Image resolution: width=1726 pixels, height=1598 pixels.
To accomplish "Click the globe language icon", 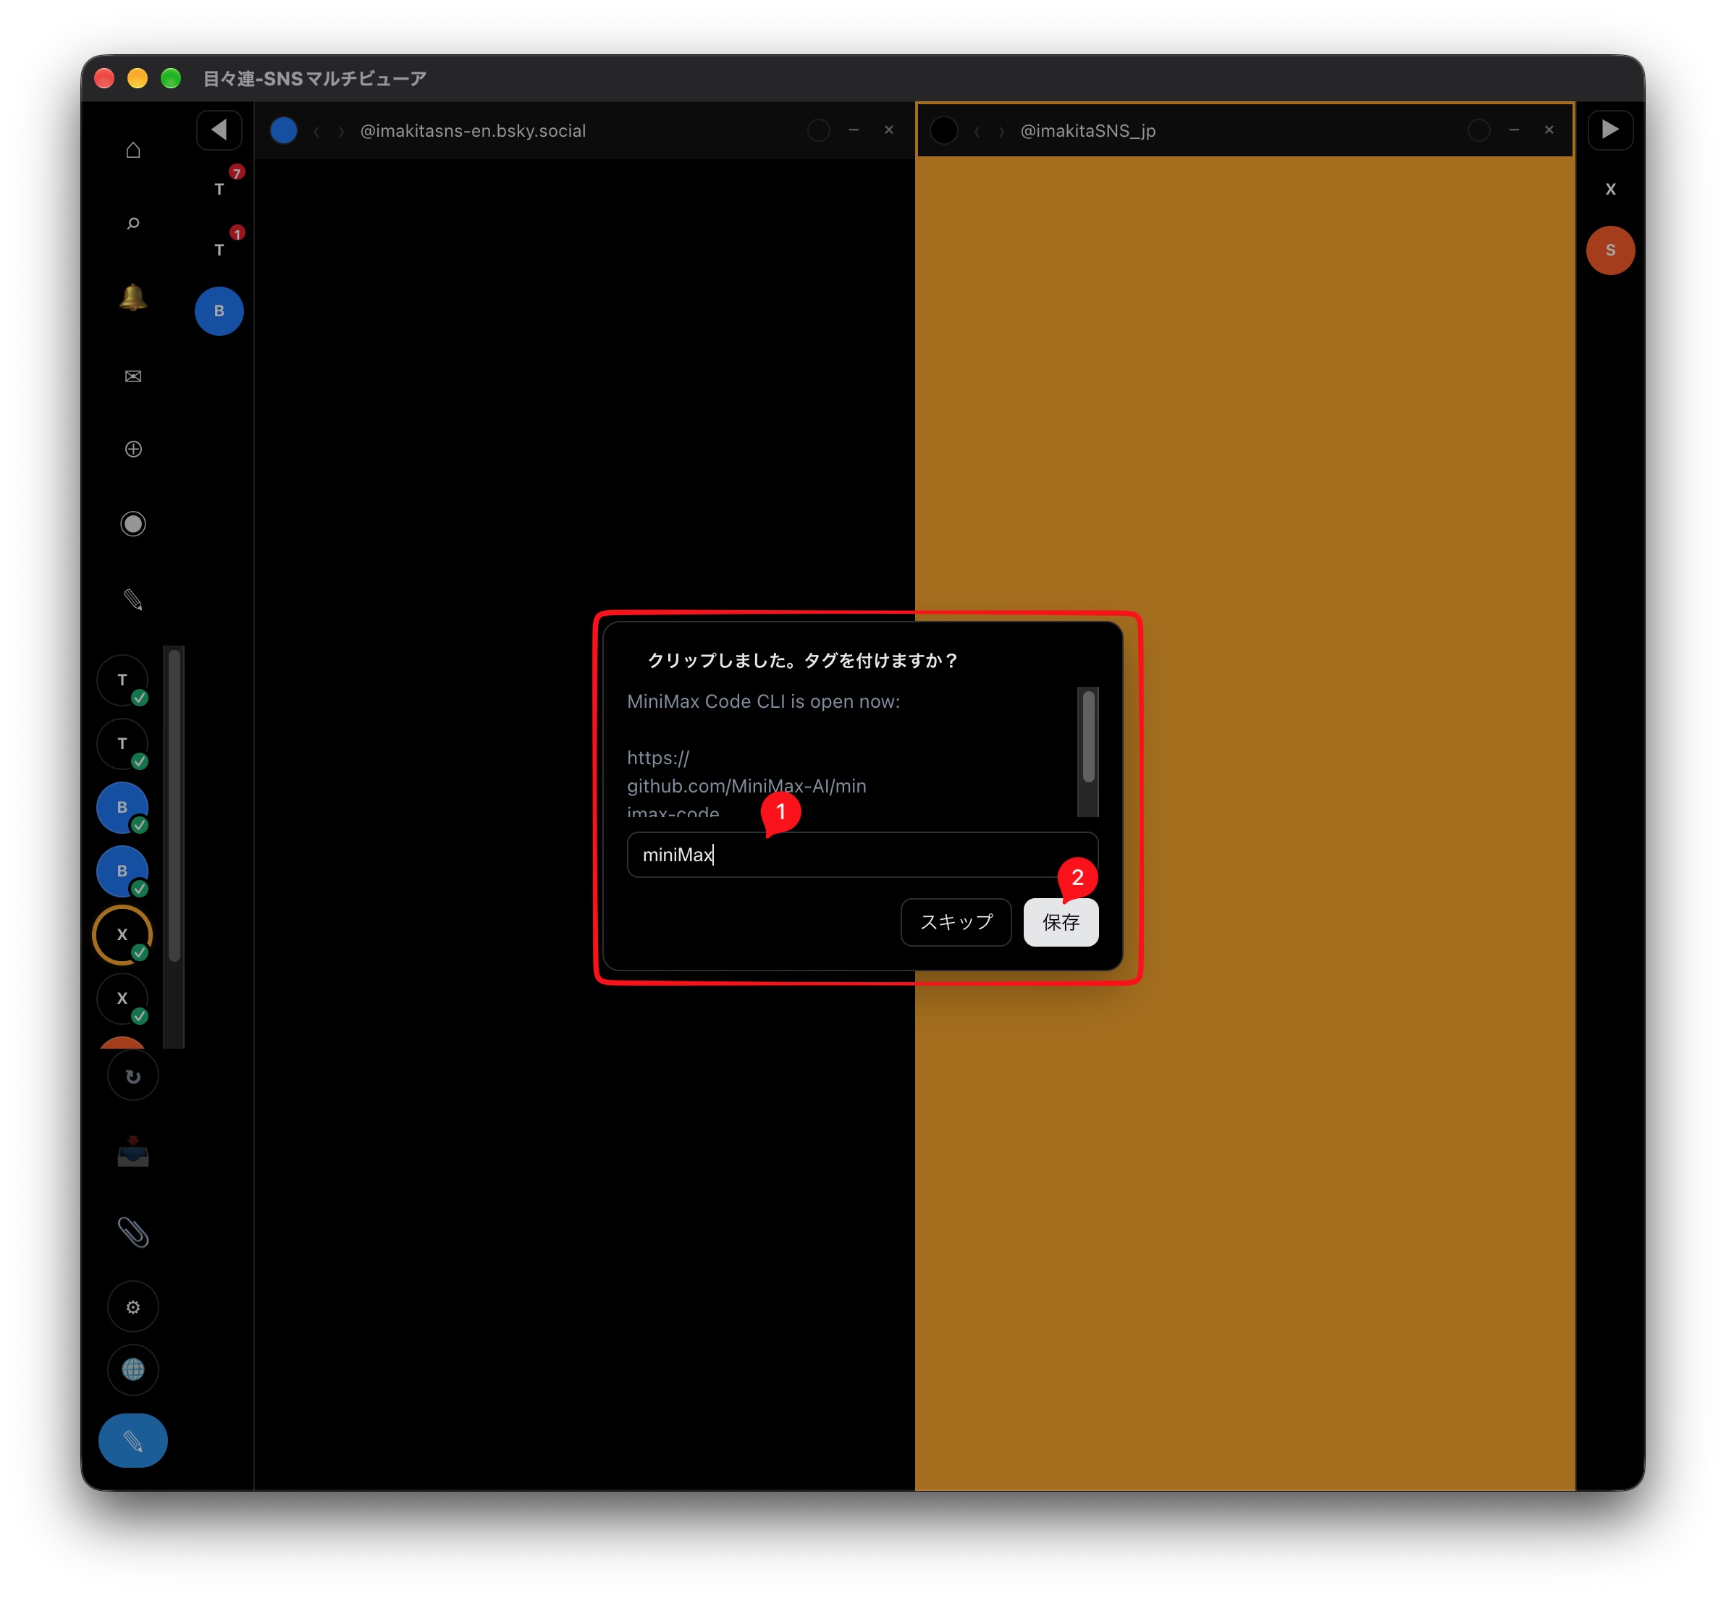I will pos(132,1370).
